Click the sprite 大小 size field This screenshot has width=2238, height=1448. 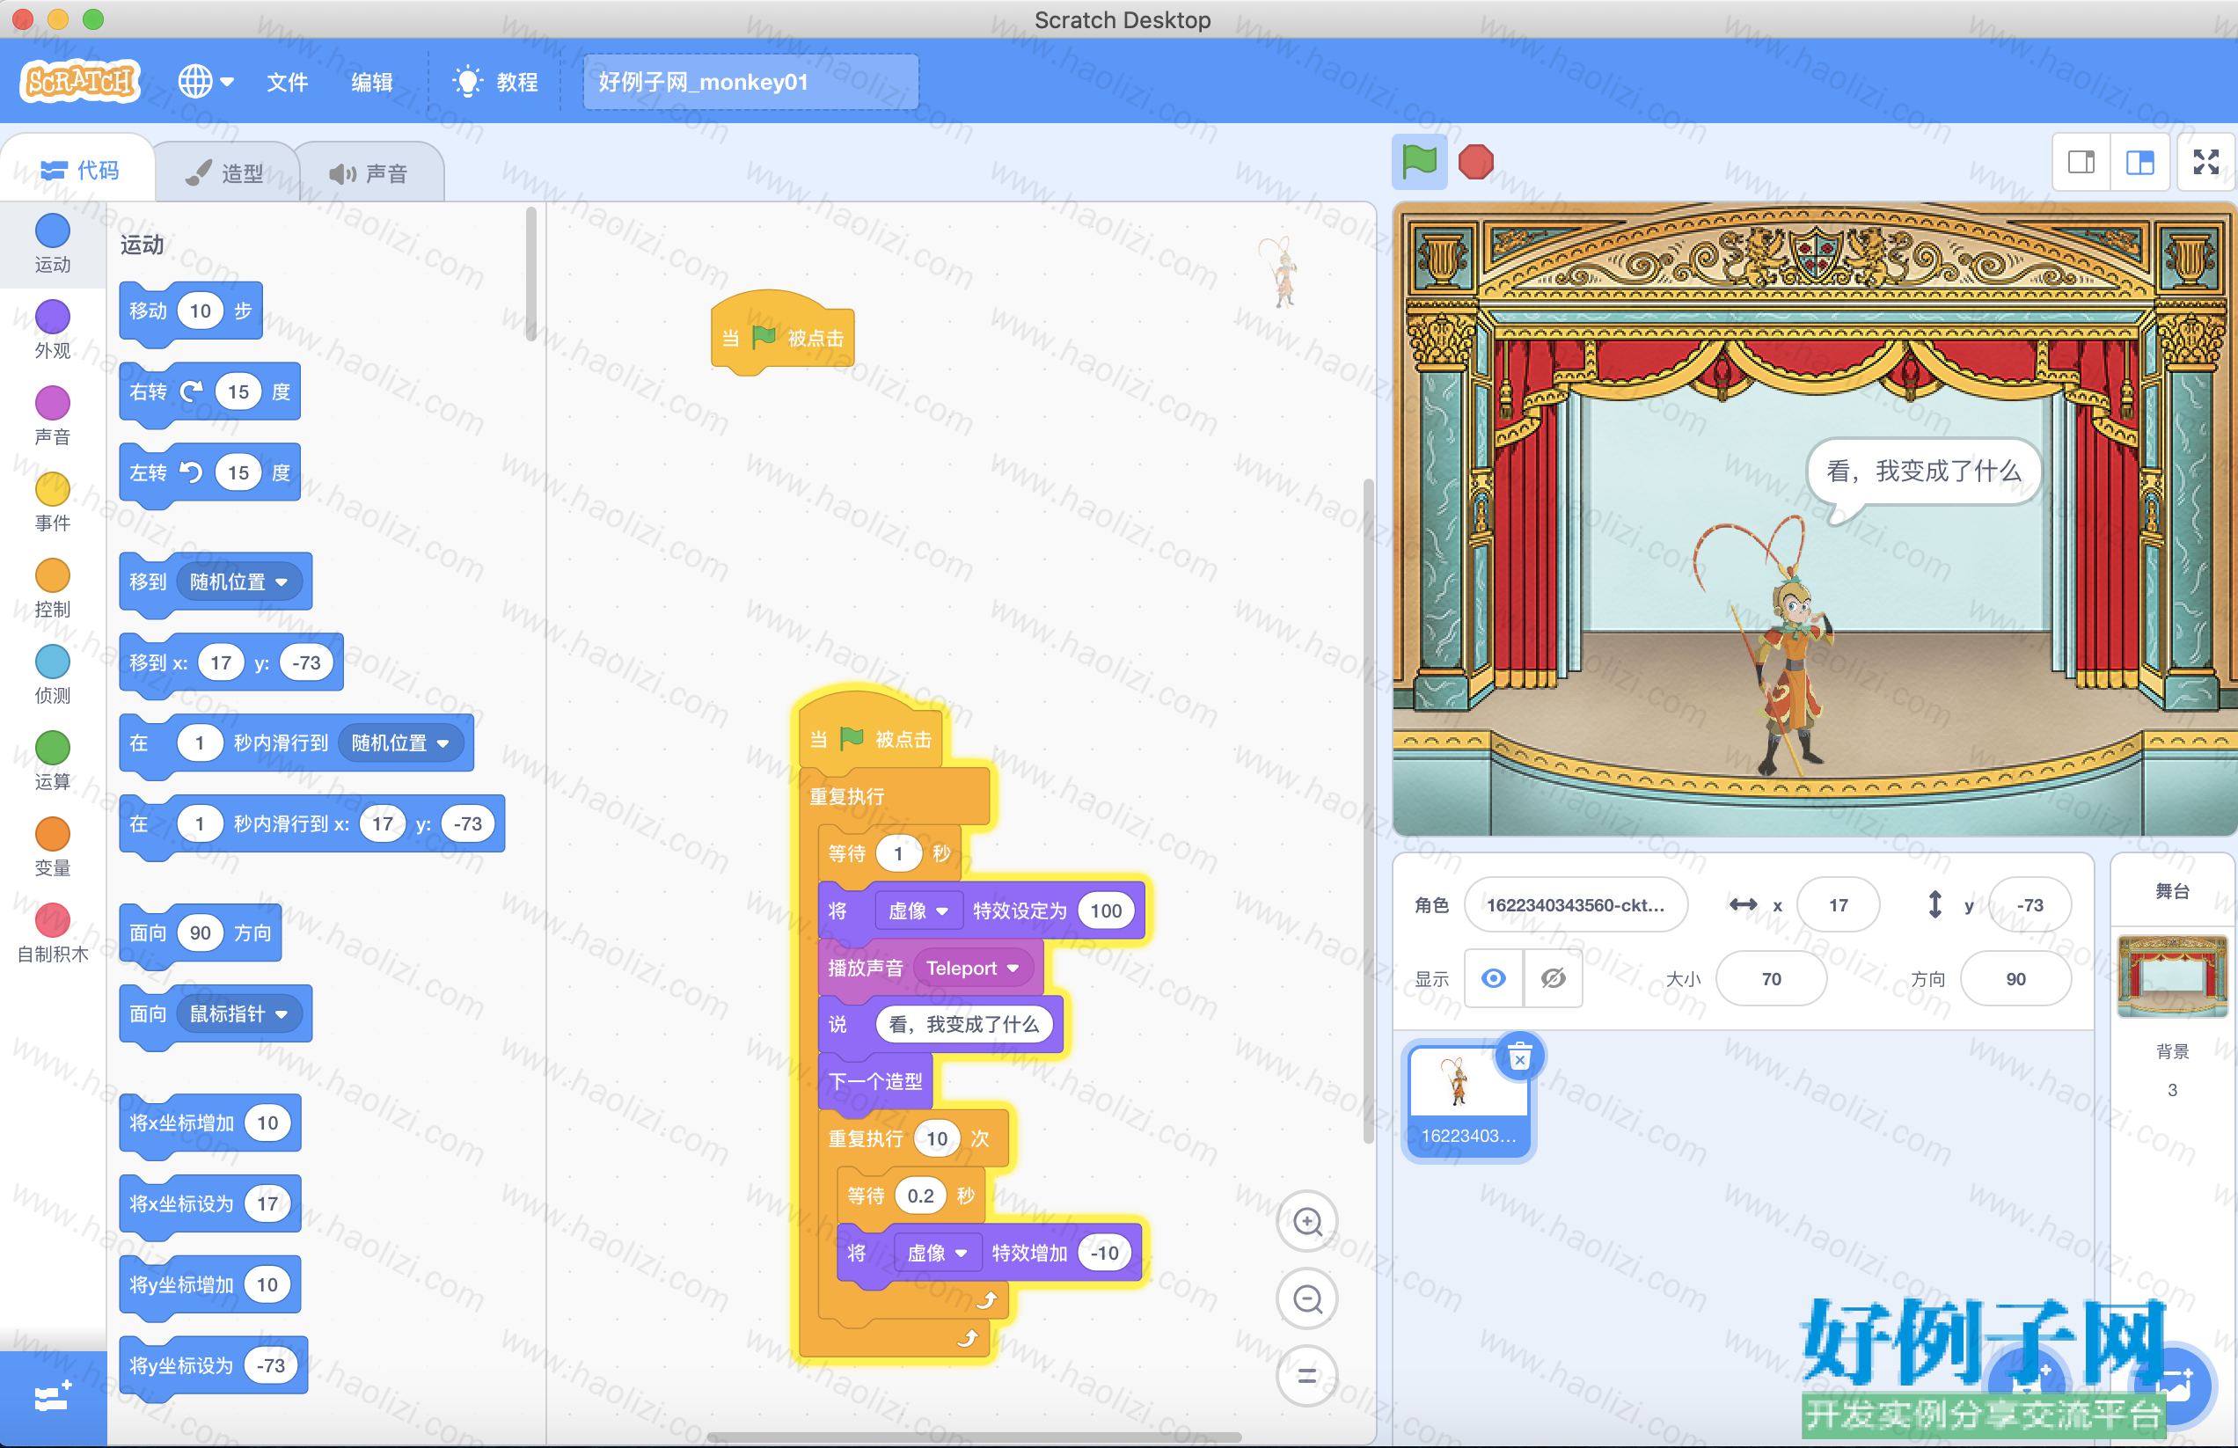tap(1771, 979)
